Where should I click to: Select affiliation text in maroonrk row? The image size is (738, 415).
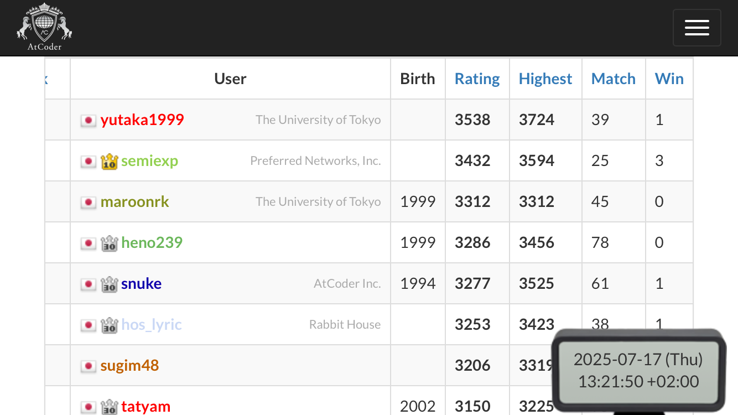point(318,201)
